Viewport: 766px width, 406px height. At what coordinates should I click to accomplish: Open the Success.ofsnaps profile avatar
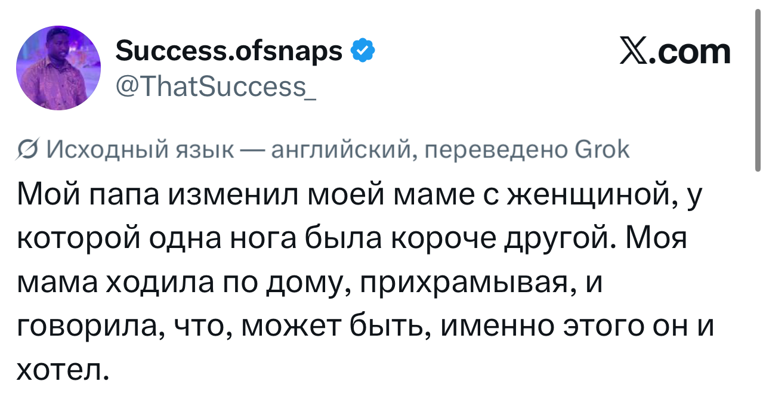click(58, 68)
